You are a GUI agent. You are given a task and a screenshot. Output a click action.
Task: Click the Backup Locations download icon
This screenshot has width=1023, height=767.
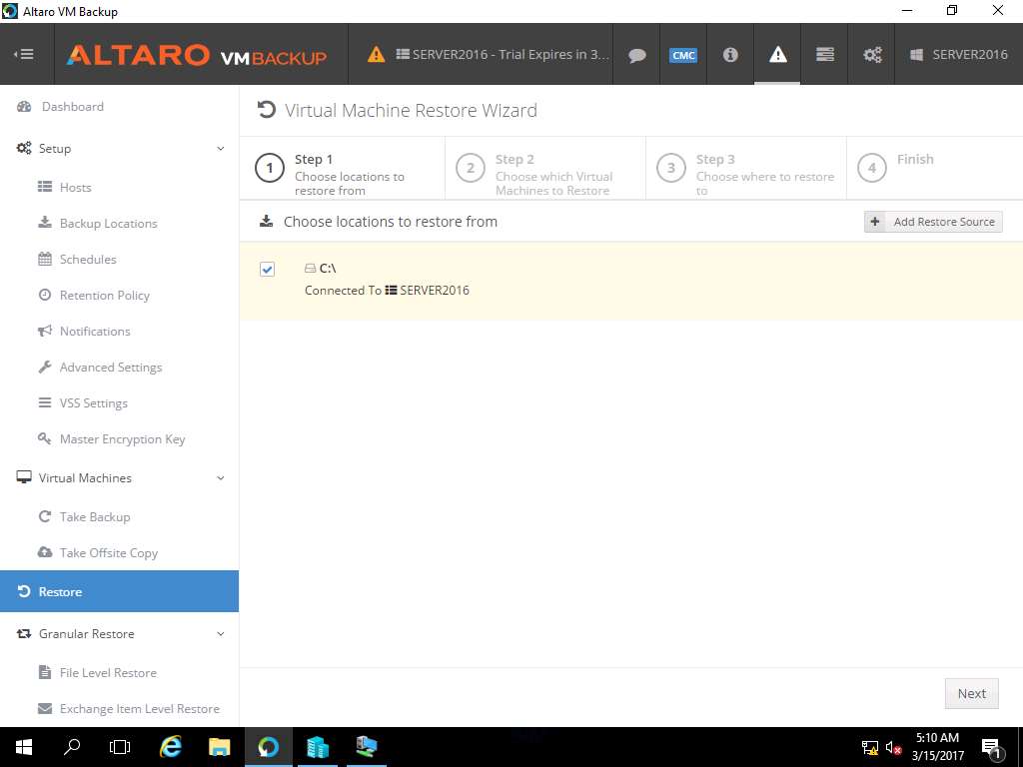coord(44,223)
